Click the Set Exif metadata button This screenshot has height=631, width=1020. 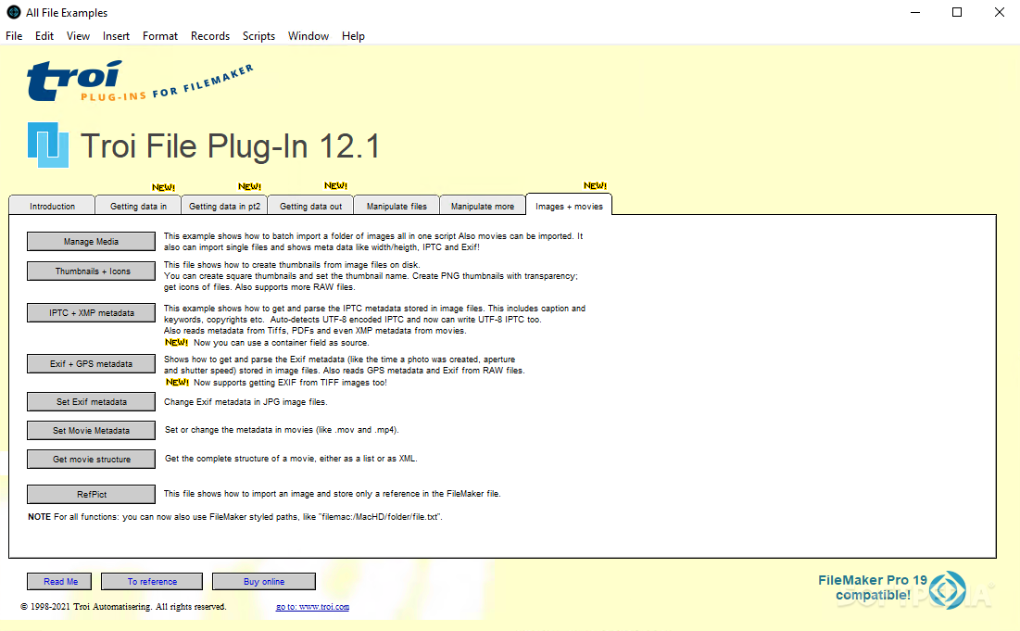click(91, 402)
